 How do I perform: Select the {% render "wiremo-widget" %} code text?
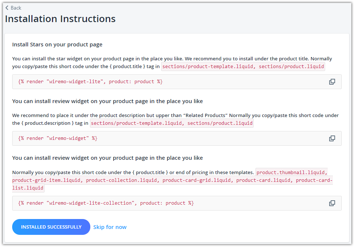58,138
